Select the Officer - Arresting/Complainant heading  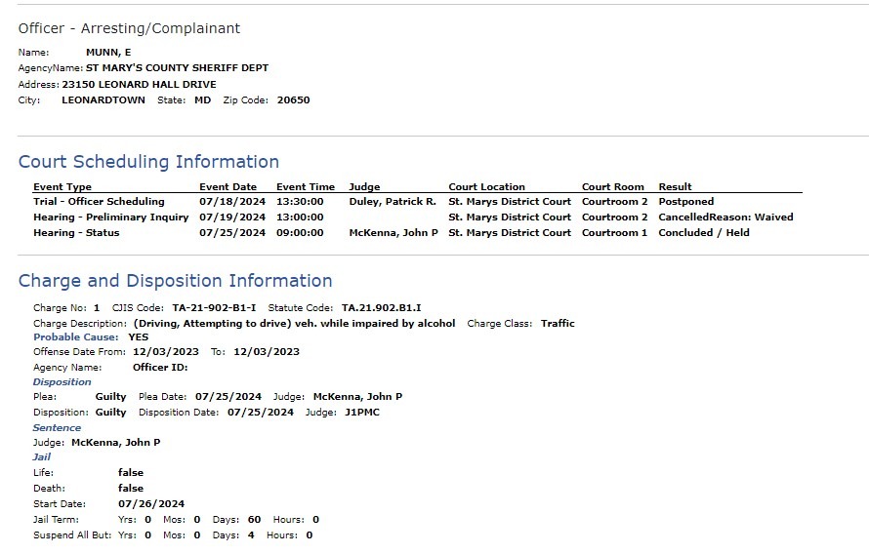(x=129, y=28)
